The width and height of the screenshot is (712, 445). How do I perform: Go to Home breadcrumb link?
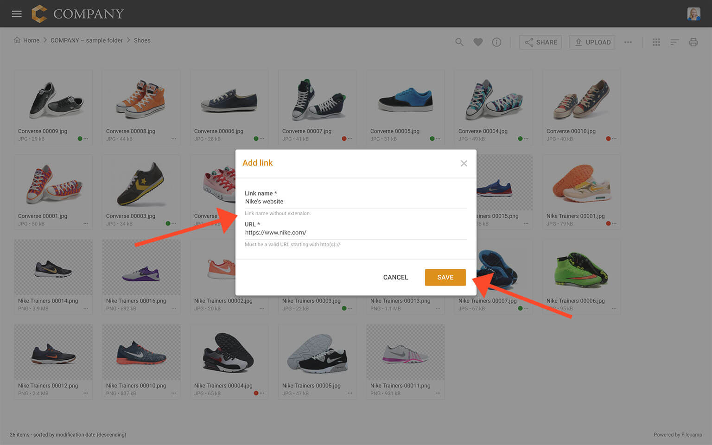(31, 40)
